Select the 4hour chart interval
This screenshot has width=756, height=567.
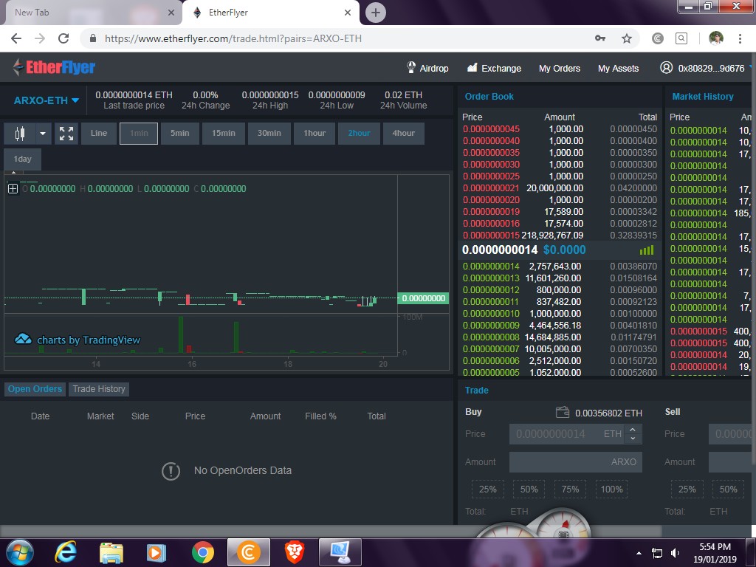click(x=404, y=133)
